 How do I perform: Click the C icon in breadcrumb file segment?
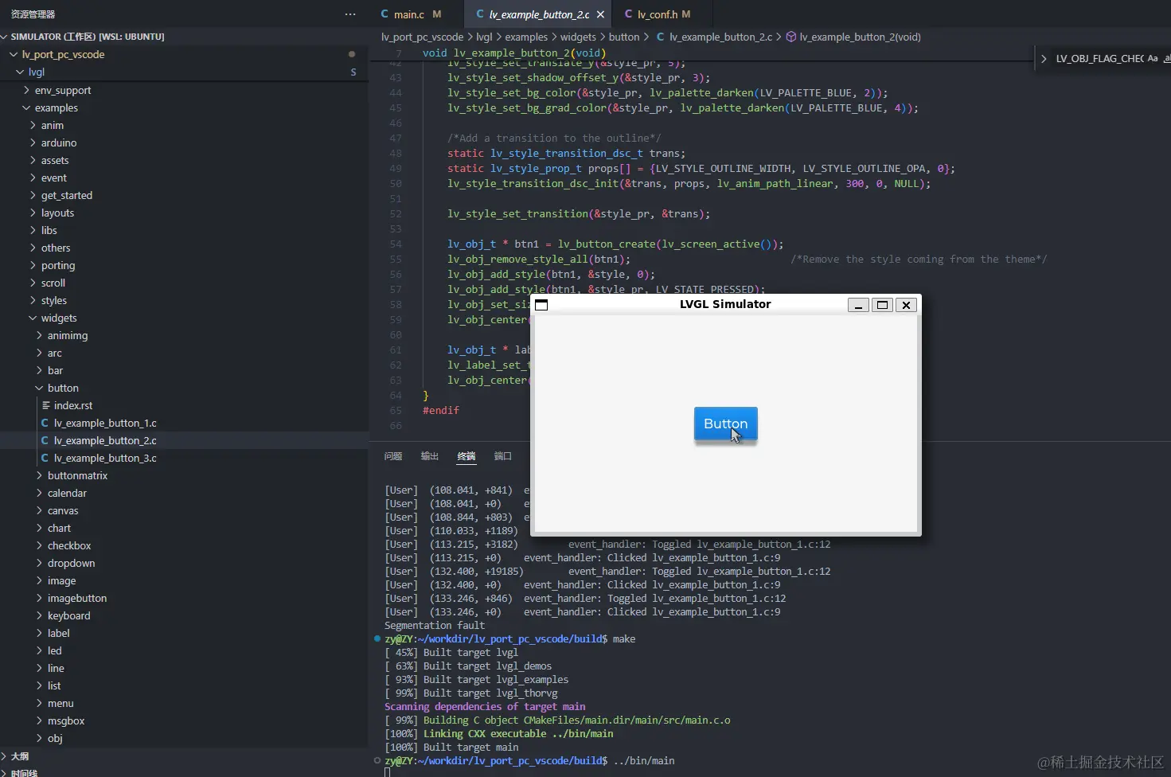[x=661, y=37]
